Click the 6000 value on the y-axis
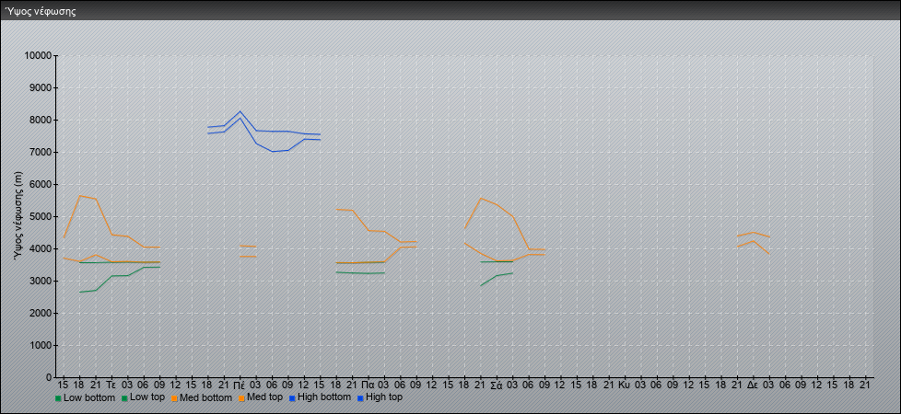901x414 pixels. (x=41, y=184)
